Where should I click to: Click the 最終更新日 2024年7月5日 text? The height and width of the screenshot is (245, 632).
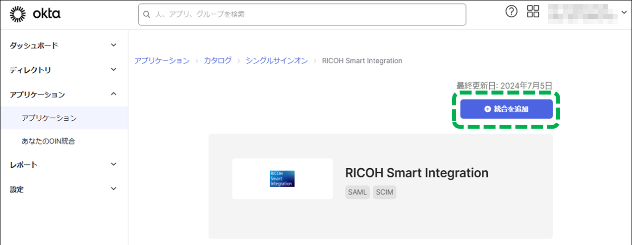pos(504,86)
